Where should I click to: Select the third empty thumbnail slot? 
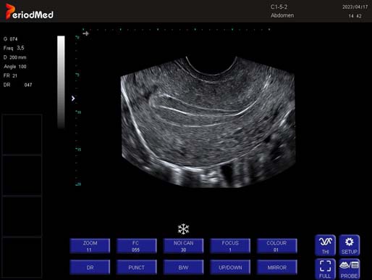point(22,216)
